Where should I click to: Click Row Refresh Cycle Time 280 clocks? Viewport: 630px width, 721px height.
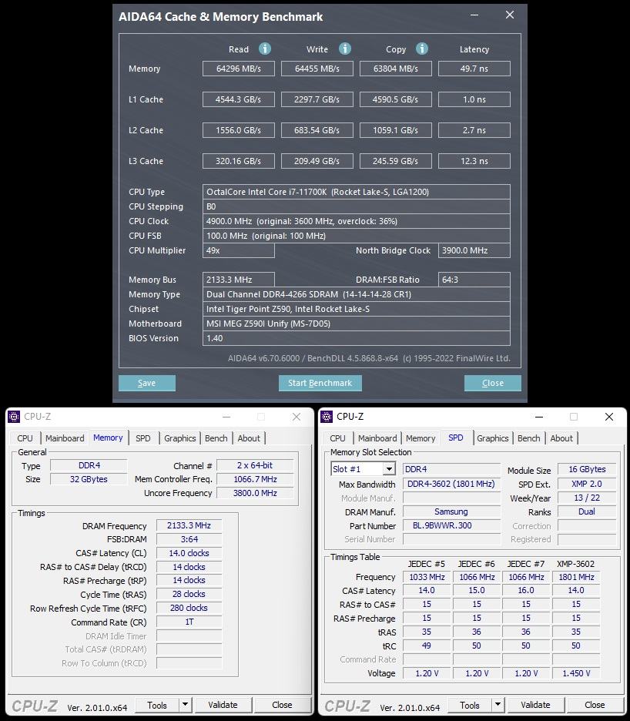(x=189, y=608)
